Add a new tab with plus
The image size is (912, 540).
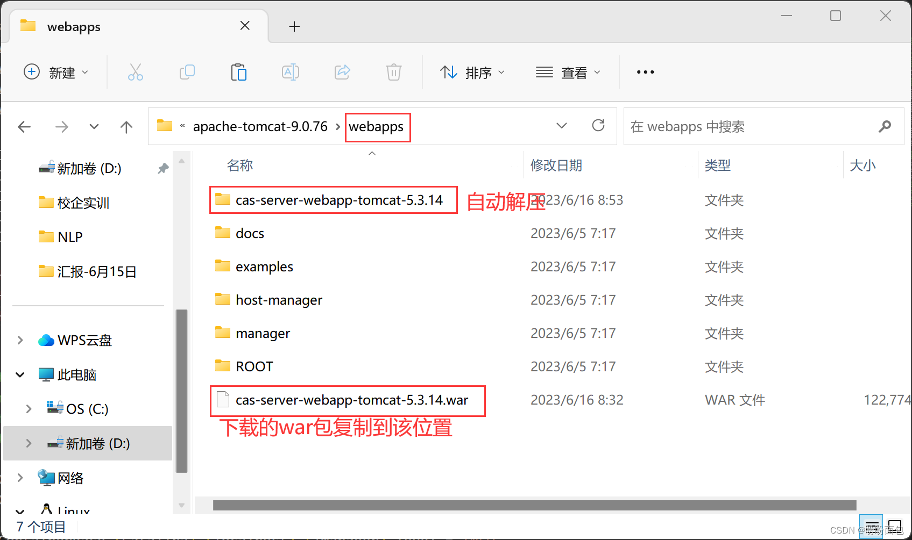pyautogui.click(x=294, y=26)
